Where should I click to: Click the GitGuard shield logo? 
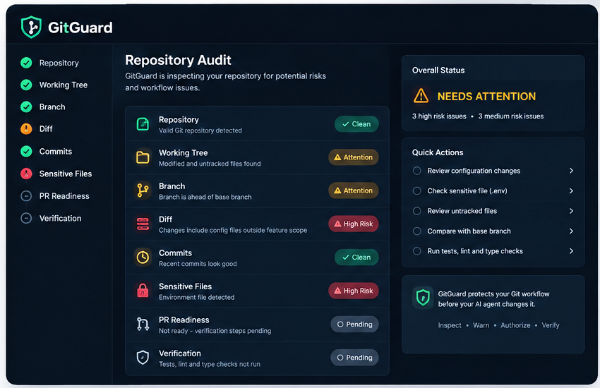(x=31, y=27)
